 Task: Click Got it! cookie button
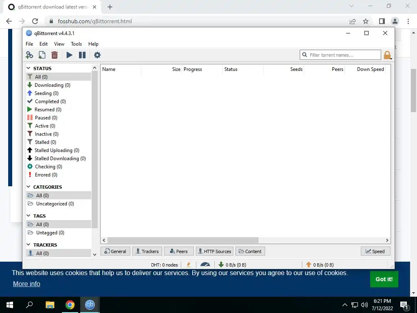click(x=384, y=279)
